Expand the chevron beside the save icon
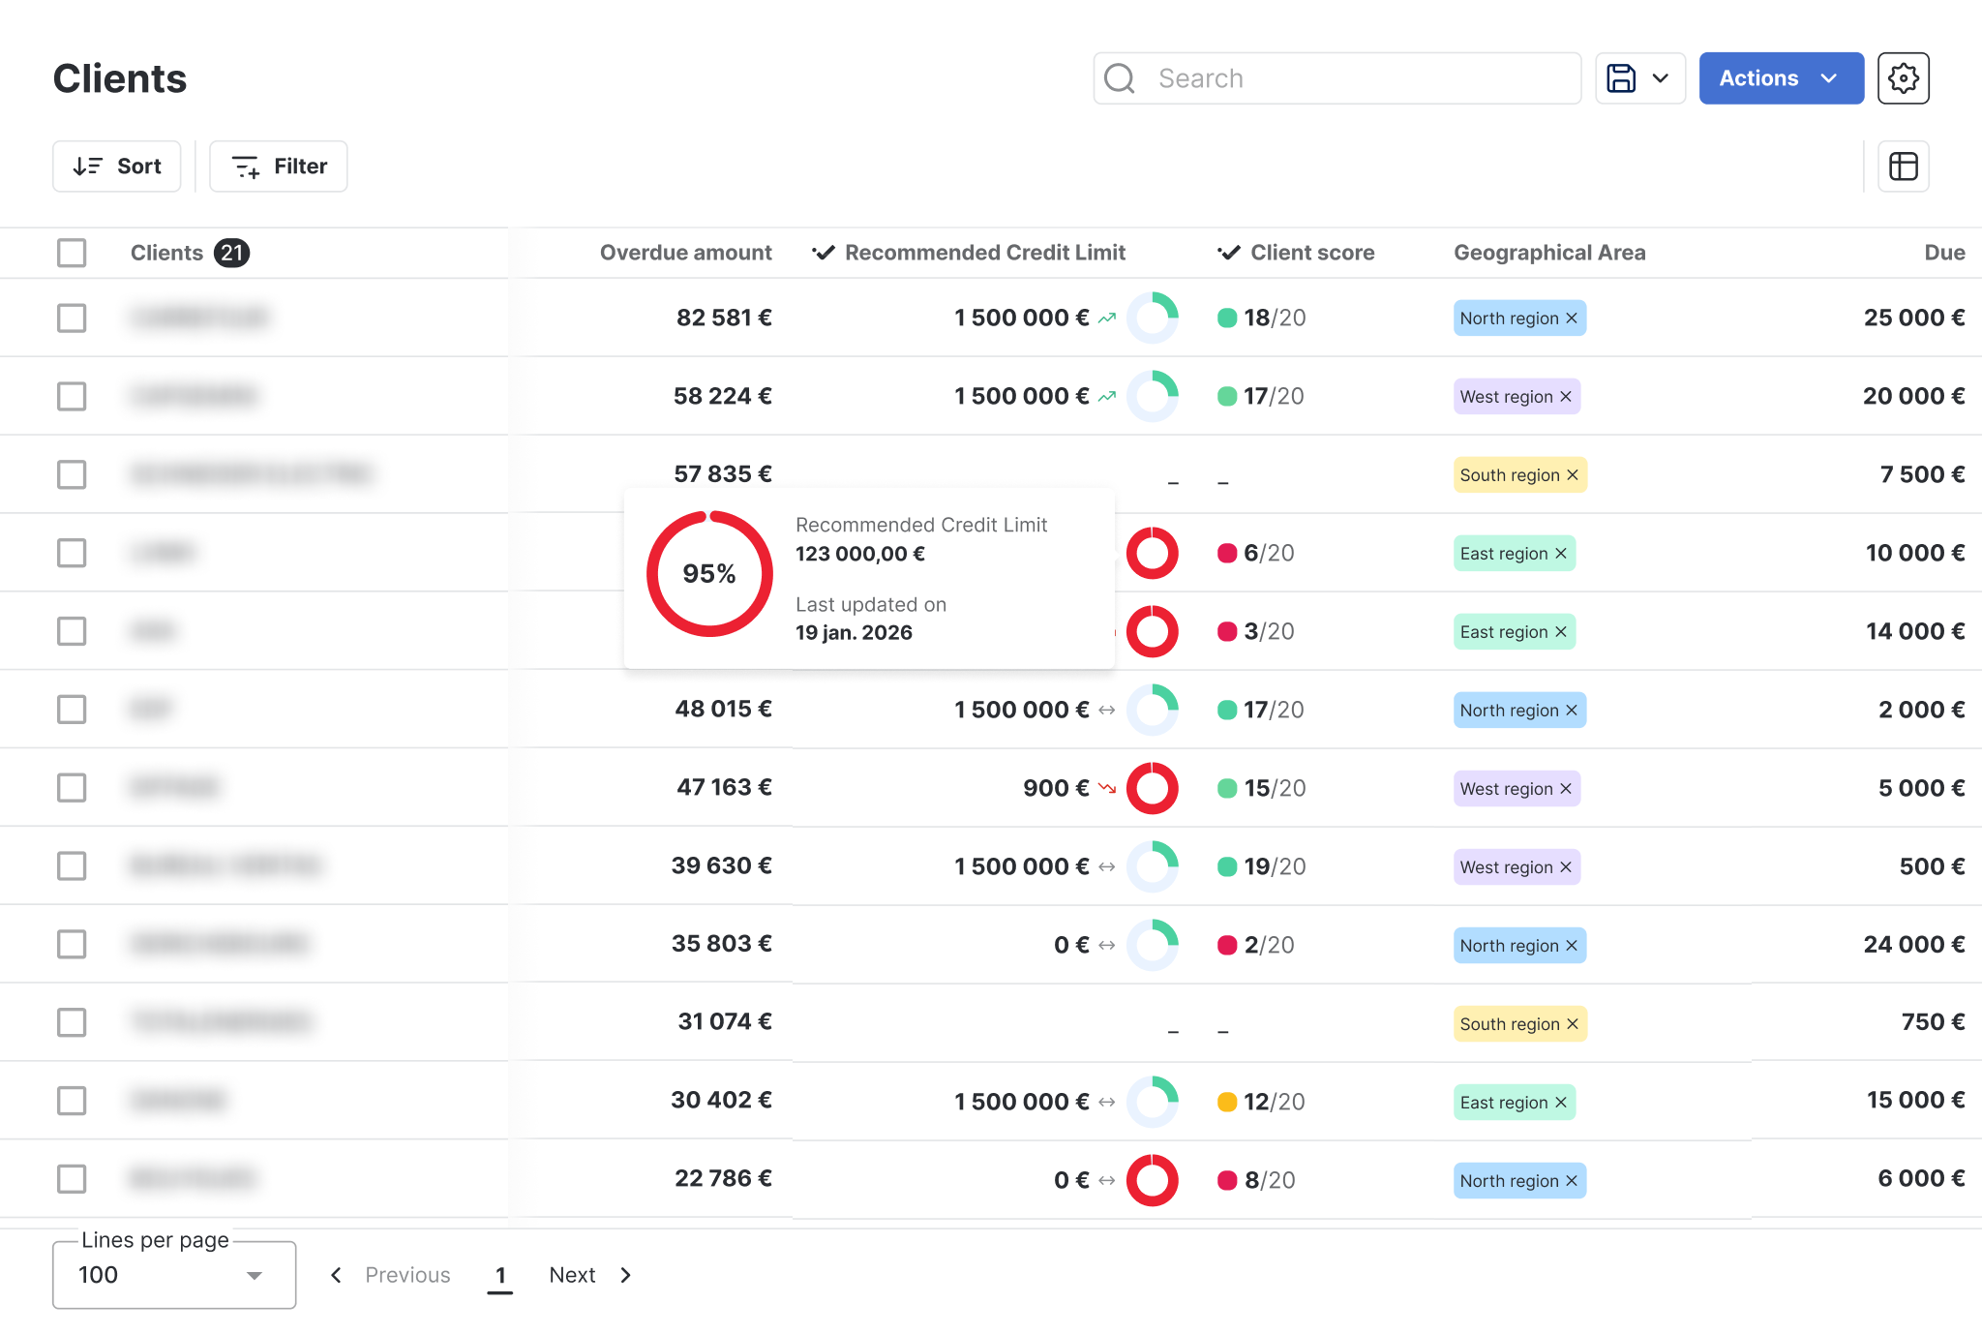Image resolution: width=1982 pixels, height=1334 pixels. tap(1661, 78)
